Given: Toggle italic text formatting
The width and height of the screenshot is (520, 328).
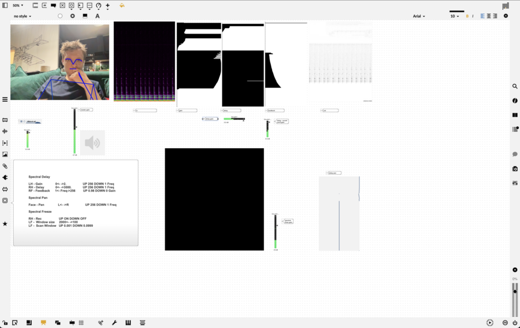Looking at the screenshot, I should click(473, 16).
